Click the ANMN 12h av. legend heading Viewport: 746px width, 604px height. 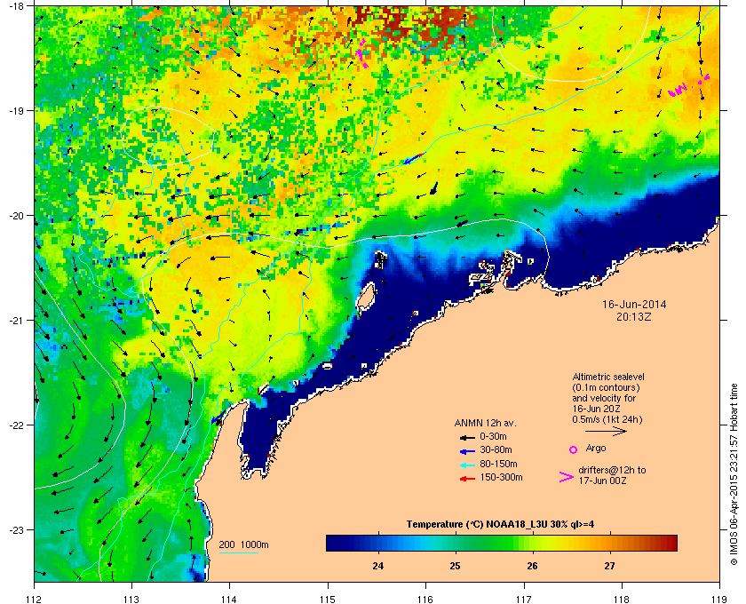[x=485, y=423]
